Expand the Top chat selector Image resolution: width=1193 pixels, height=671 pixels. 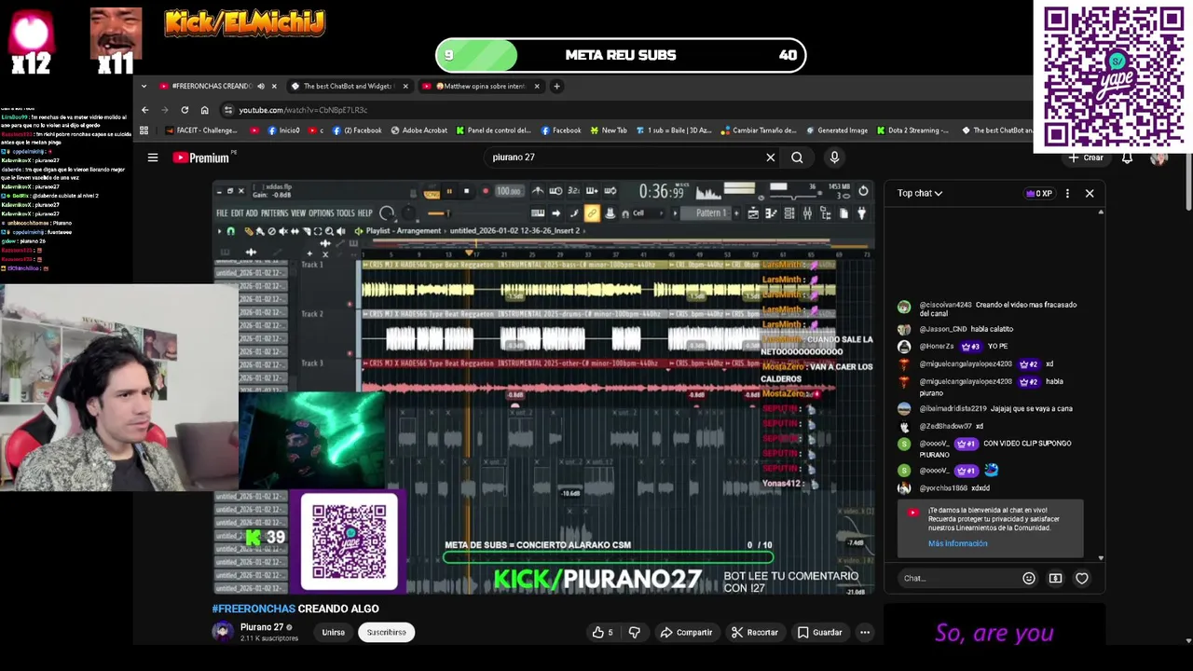(x=920, y=193)
